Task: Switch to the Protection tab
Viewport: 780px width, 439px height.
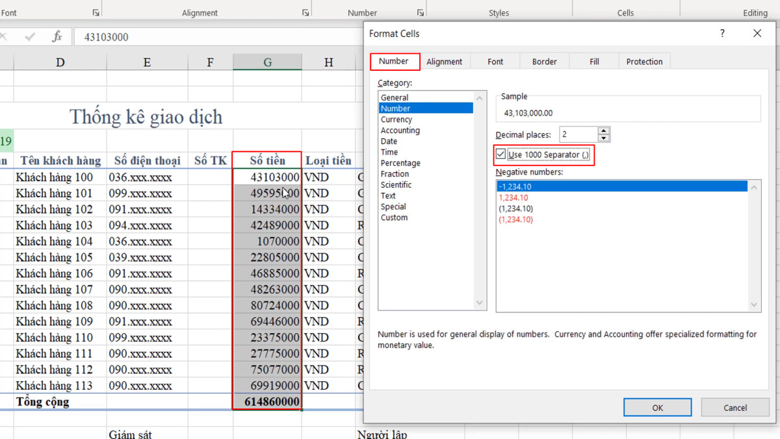Action: pos(644,62)
